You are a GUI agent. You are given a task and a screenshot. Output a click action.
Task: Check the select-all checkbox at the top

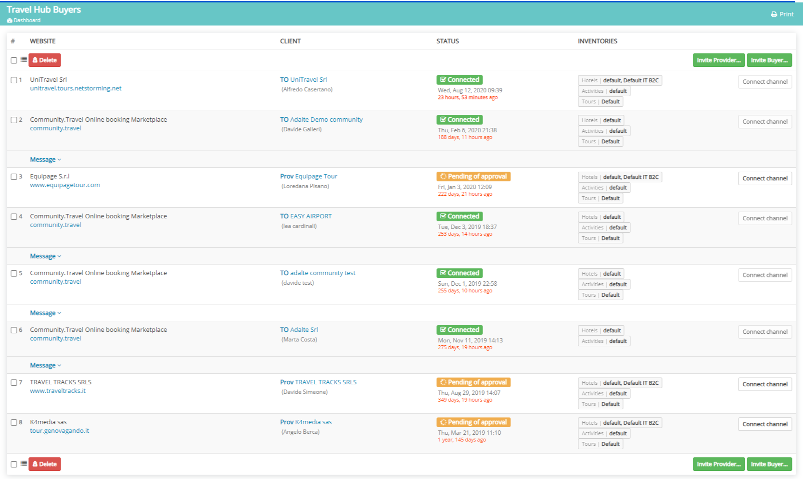[13, 60]
